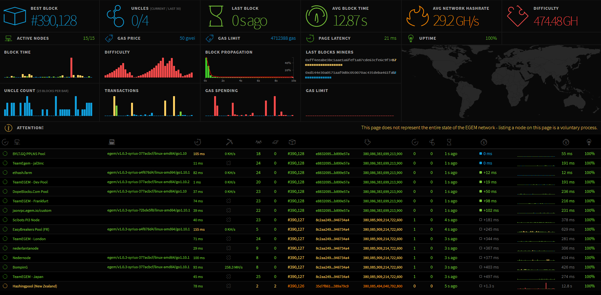
Task: Sort table by block number cube icon
Action: (292, 142)
